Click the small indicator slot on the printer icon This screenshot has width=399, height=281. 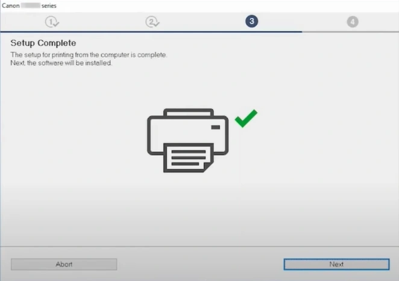(x=215, y=127)
